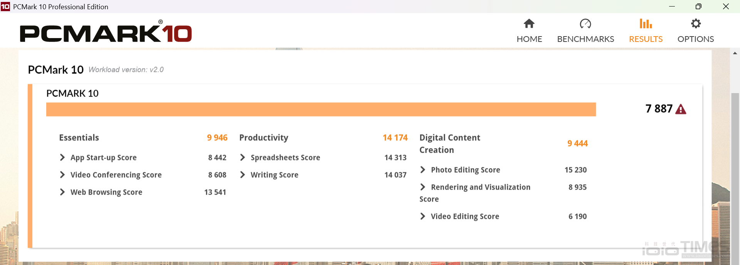The image size is (740, 265).
Task: Expand the Web Browsing Score chevron
Action: coord(62,192)
